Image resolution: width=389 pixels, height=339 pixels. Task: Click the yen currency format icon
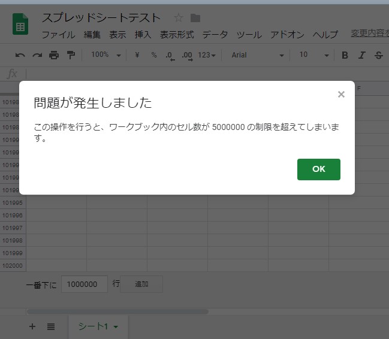137,55
